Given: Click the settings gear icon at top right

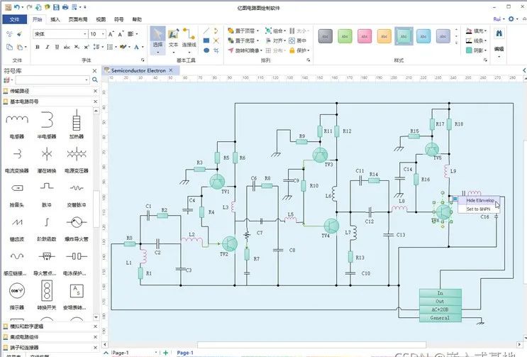Looking at the screenshot, I should (x=511, y=19).
